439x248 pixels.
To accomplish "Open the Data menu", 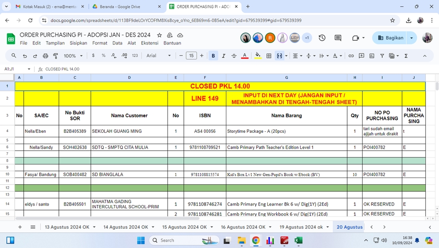I will pos(118,43).
